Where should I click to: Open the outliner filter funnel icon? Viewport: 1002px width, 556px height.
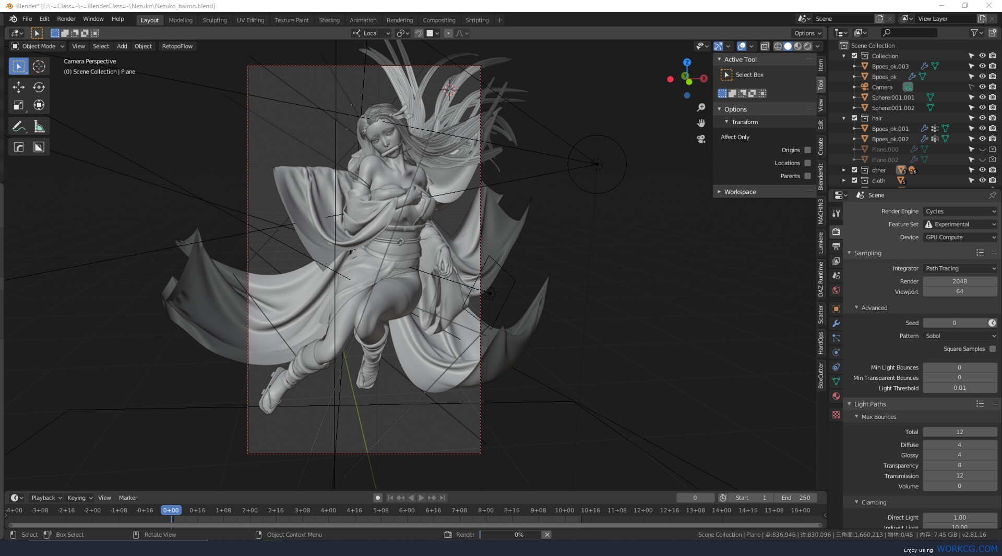coord(974,33)
